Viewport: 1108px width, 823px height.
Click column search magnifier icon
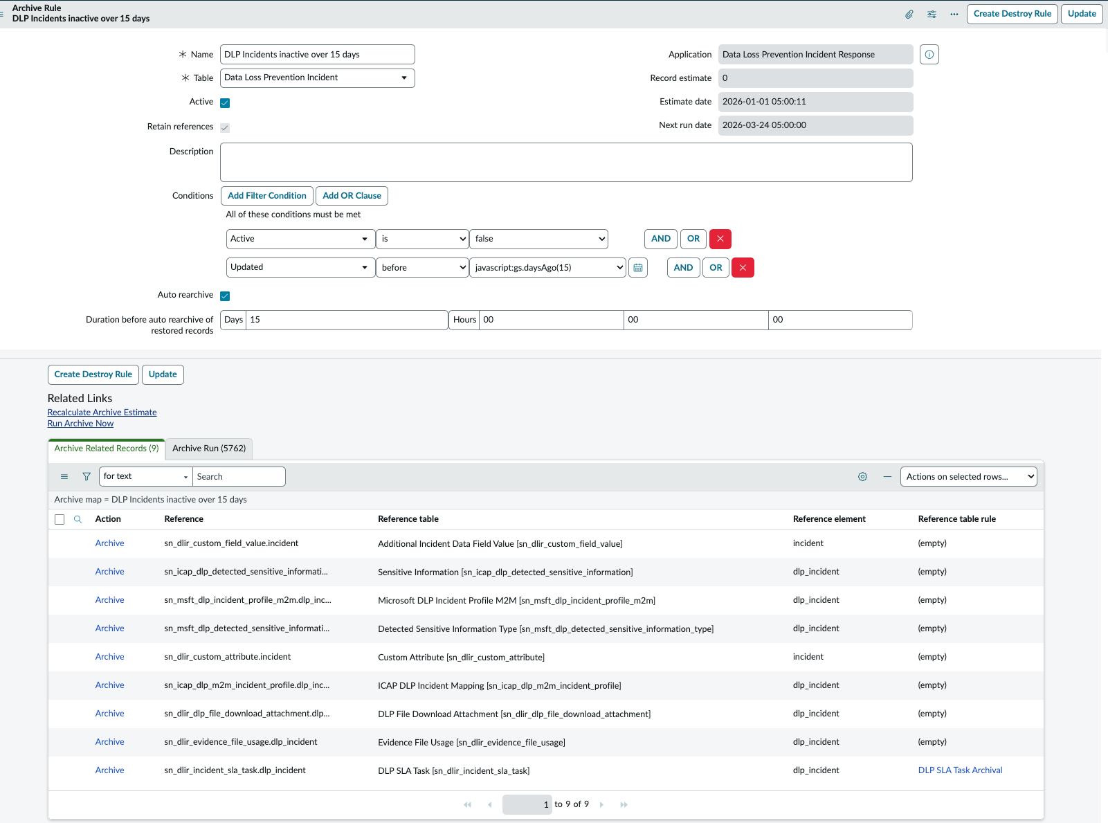tap(78, 519)
